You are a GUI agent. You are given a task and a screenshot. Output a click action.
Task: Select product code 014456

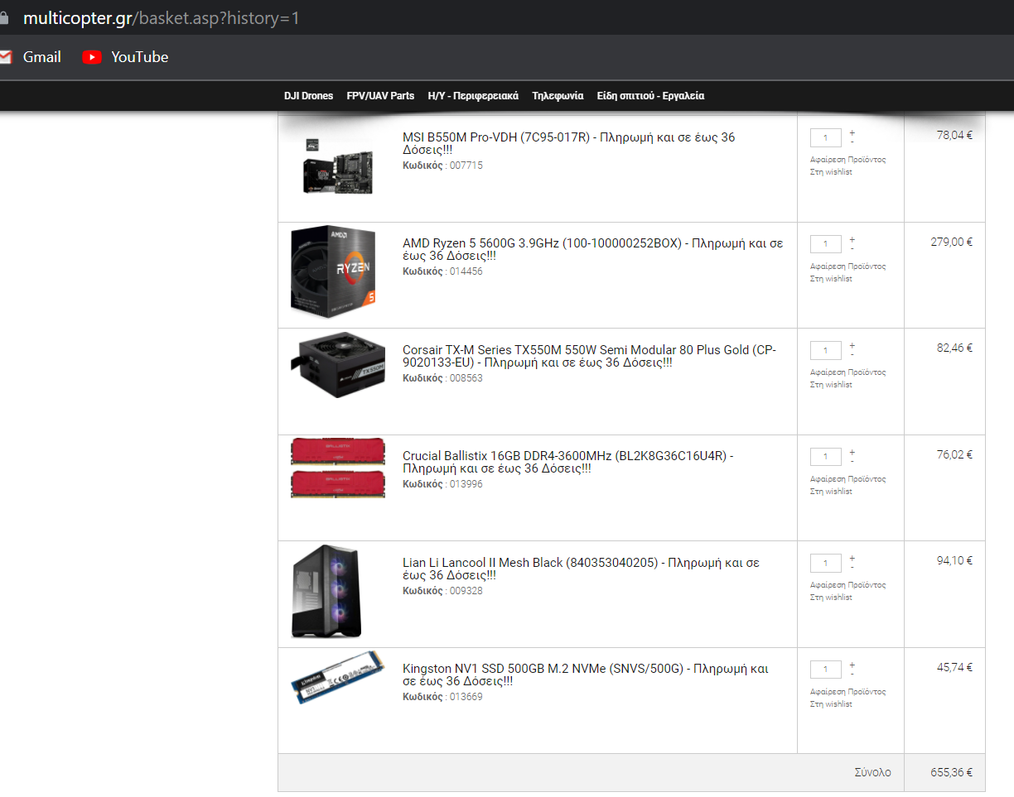tap(466, 271)
